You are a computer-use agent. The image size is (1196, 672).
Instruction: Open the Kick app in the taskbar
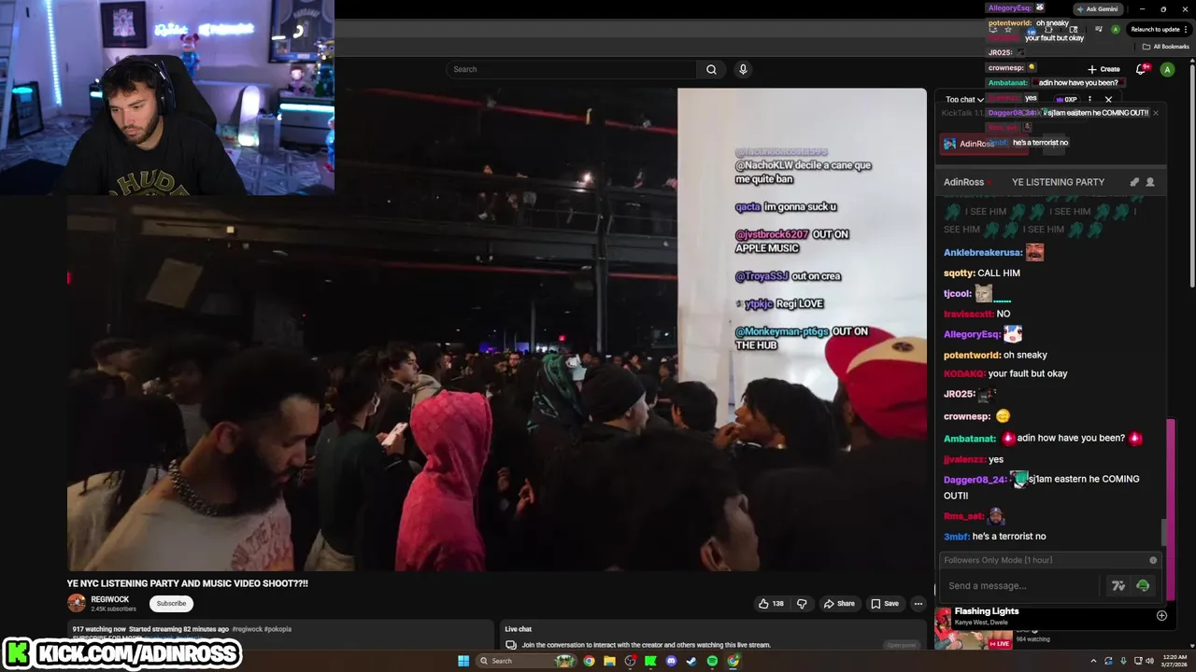tap(650, 661)
